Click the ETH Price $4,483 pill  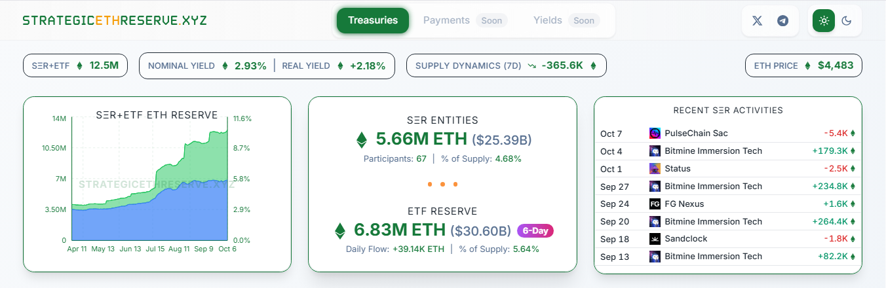tap(803, 65)
